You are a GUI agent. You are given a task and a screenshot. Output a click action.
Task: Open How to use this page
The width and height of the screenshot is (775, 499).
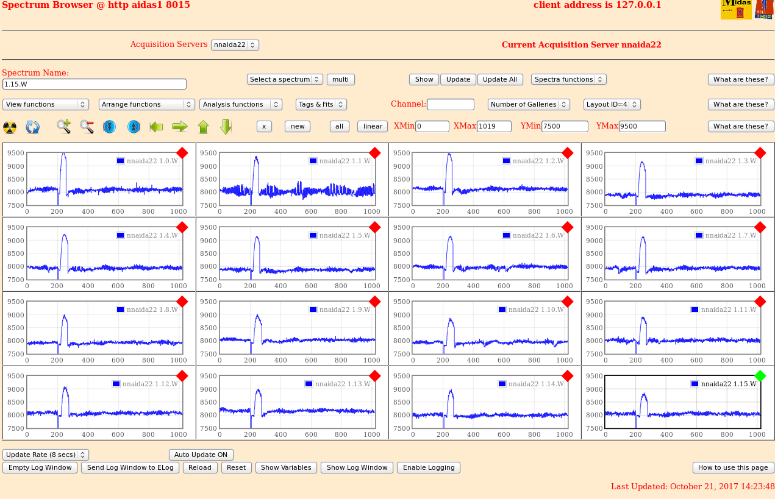[734, 467]
